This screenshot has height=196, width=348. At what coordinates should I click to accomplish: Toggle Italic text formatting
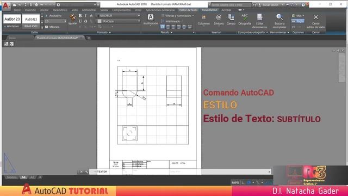pyautogui.click(x=85, y=16)
